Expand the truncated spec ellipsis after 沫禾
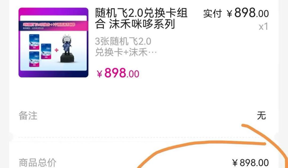The height and width of the screenshot is (168, 288). point(153,53)
